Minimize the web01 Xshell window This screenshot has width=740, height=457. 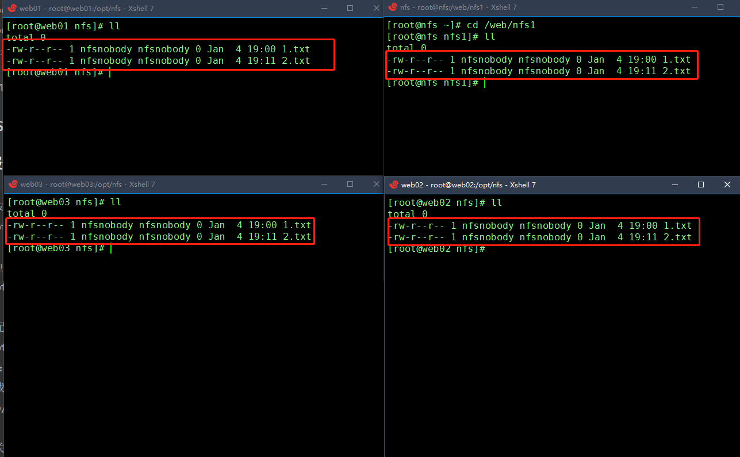click(x=324, y=8)
